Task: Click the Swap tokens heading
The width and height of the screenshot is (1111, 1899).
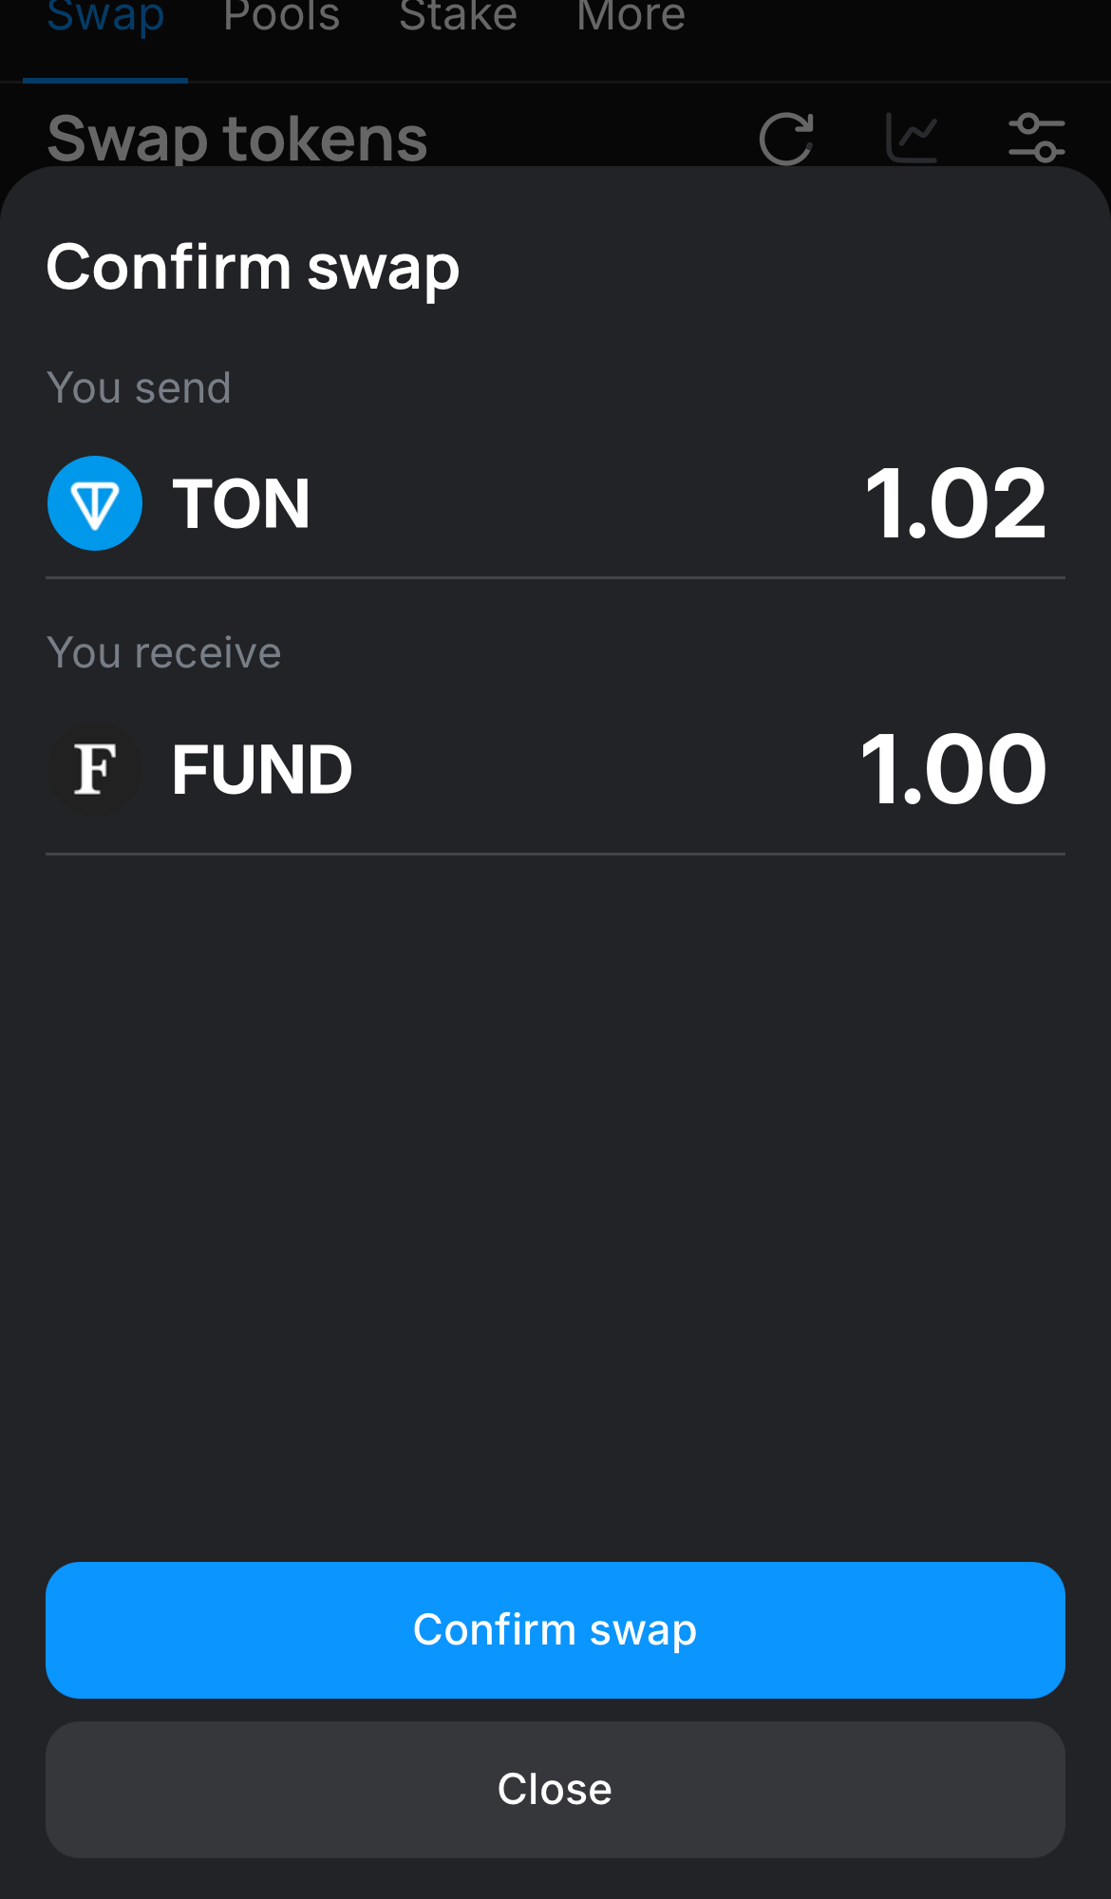Action: point(237,139)
